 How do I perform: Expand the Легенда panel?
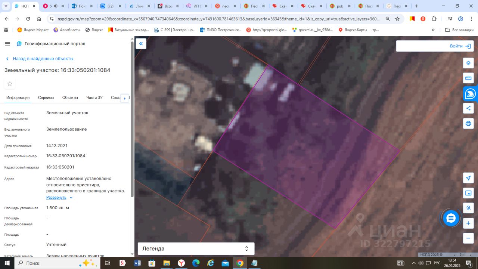tap(196, 249)
